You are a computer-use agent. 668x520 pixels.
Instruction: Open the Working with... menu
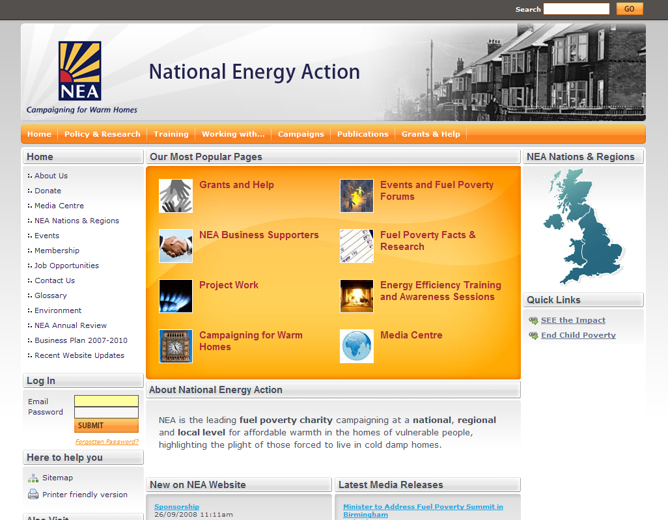point(233,134)
